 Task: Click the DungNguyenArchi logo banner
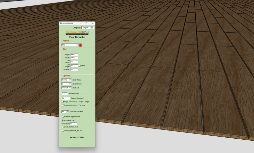pyautogui.click(x=77, y=33)
